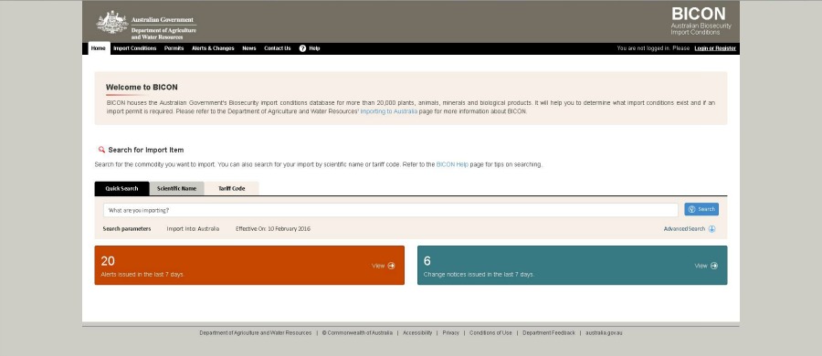
Task: Open the Commonwealth of Australia footer link
Action: click(x=357, y=333)
